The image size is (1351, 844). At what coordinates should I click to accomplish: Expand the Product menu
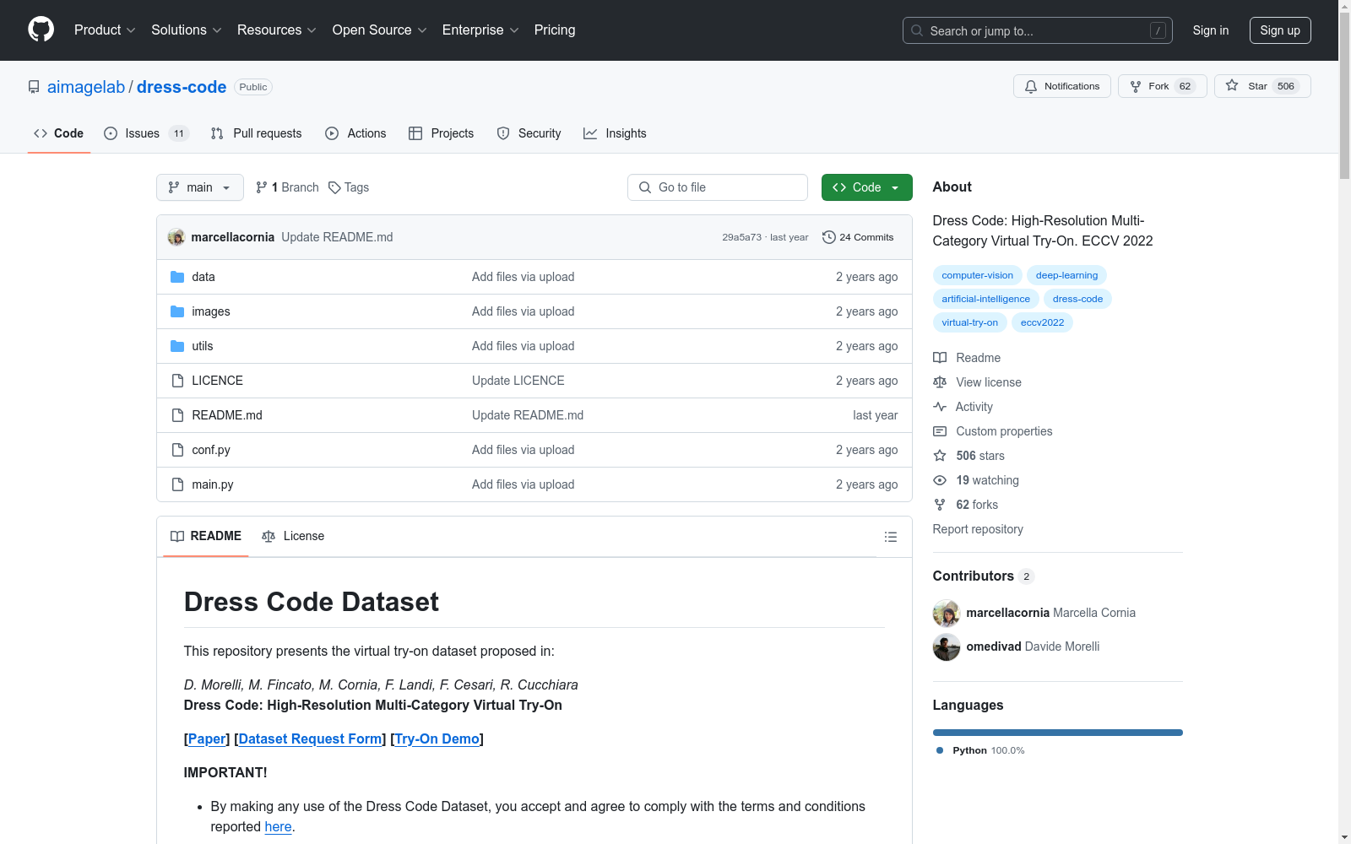(105, 30)
